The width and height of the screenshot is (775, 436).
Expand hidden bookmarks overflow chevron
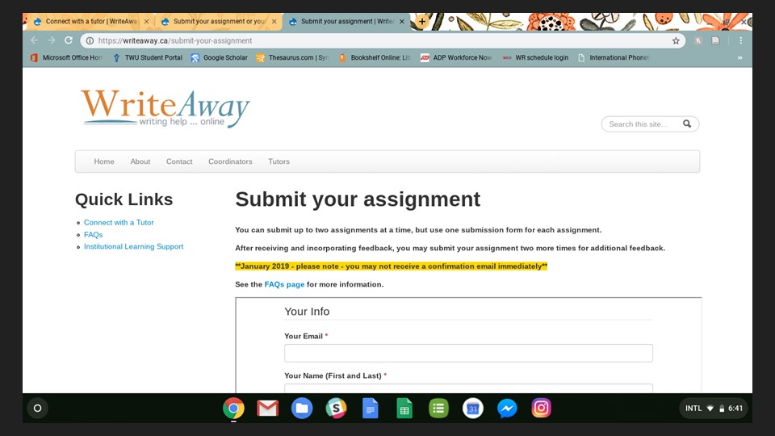click(740, 58)
